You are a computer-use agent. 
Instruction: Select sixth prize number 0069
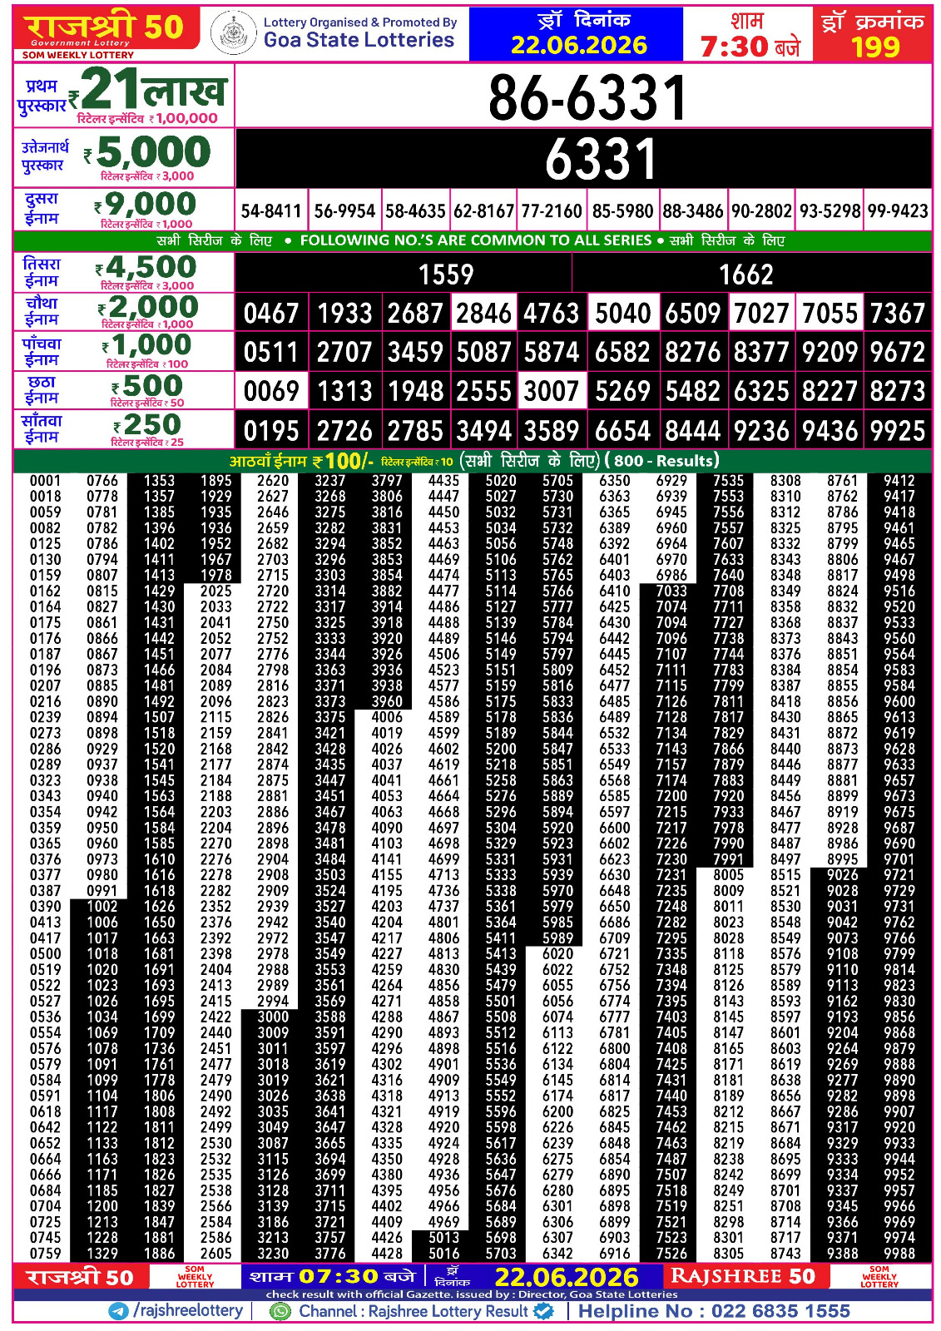point(271,391)
